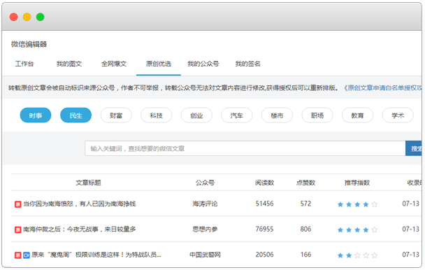Click like count 806
This screenshot has height=270, width=425.
(305, 229)
